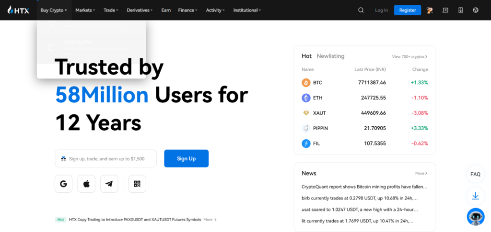Open lit trades at 1.7699 USDT news

tap(357, 221)
